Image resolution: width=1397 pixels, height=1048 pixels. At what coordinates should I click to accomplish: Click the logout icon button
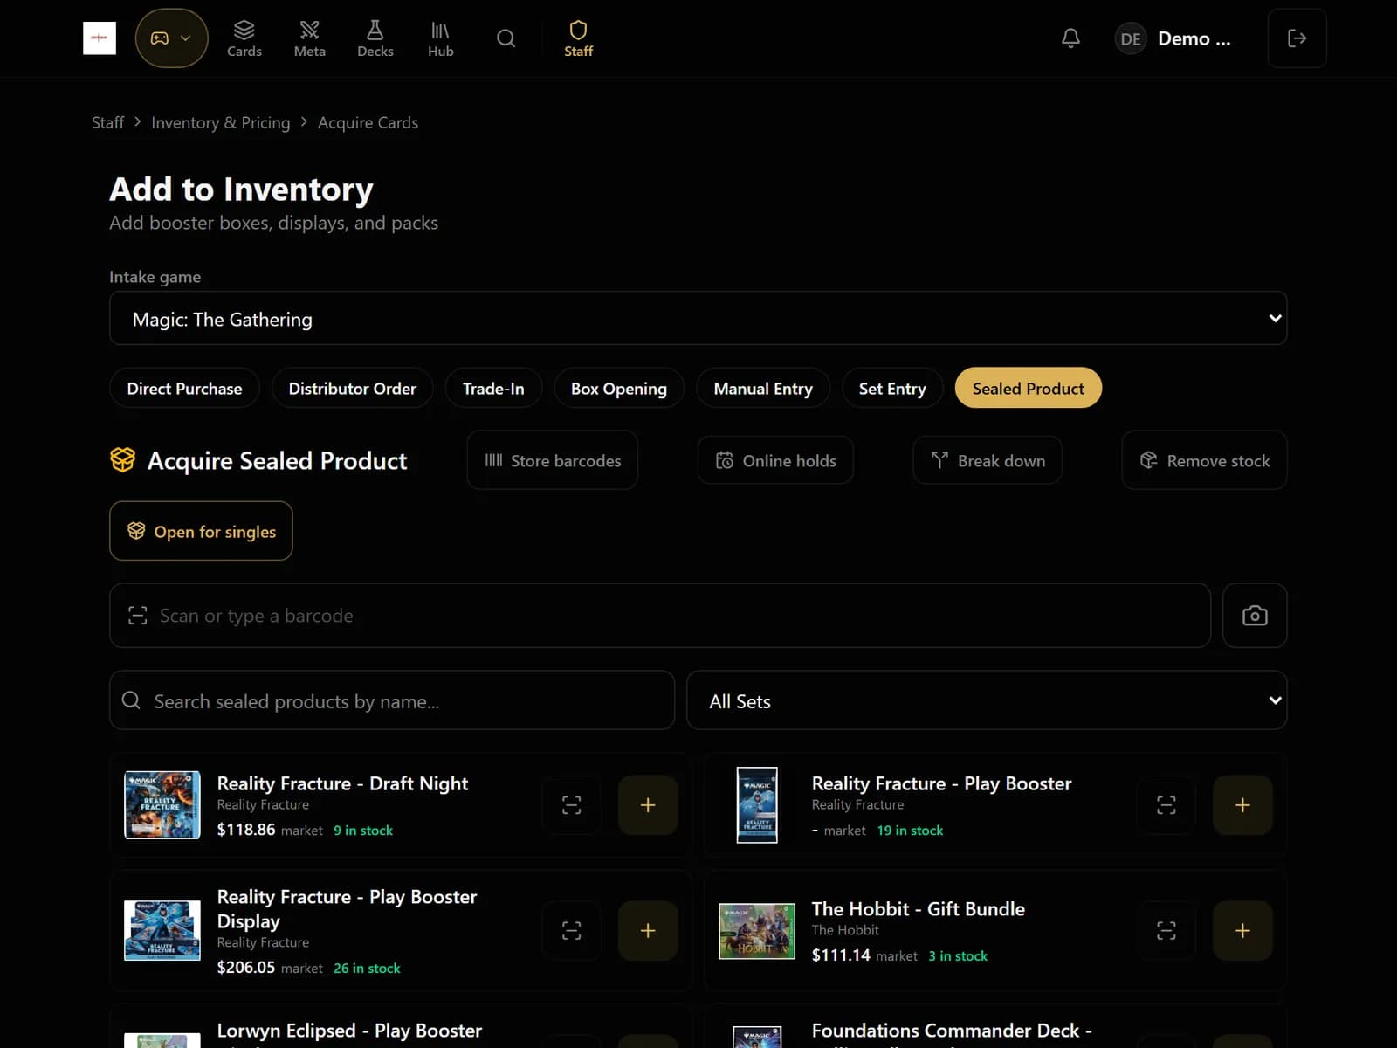pos(1297,38)
